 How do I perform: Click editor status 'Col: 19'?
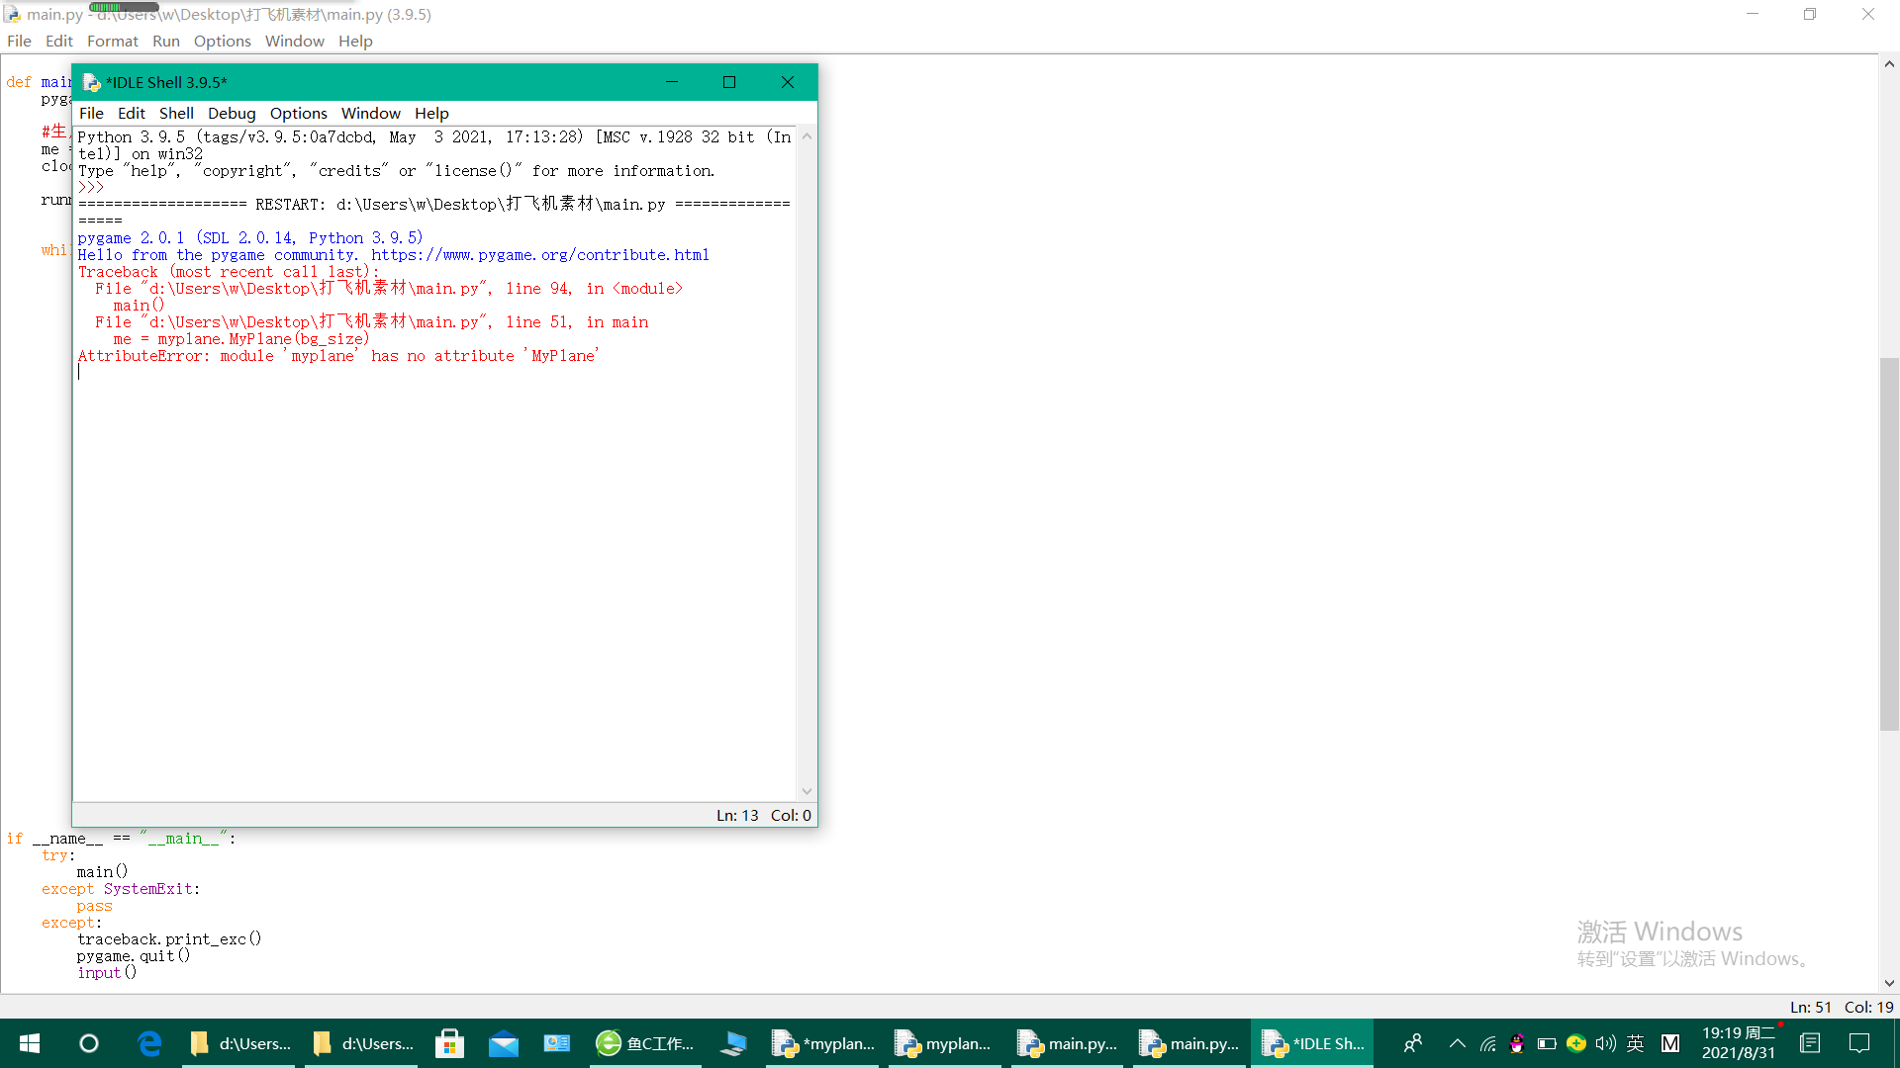1868,1007
